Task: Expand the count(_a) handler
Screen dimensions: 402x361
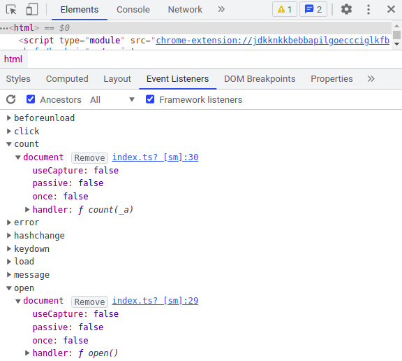Action: (27, 209)
